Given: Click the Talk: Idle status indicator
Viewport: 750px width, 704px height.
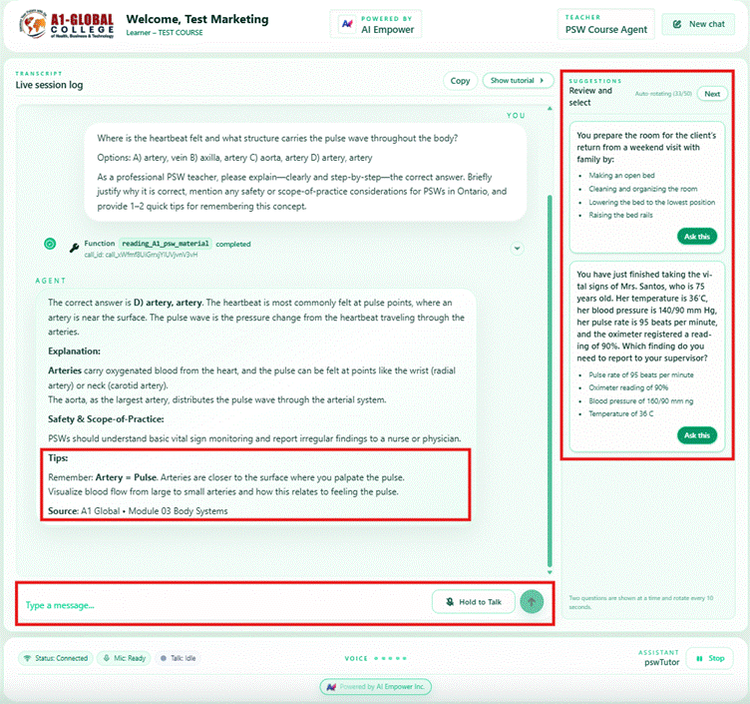Looking at the screenshot, I should (x=181, y=658).
